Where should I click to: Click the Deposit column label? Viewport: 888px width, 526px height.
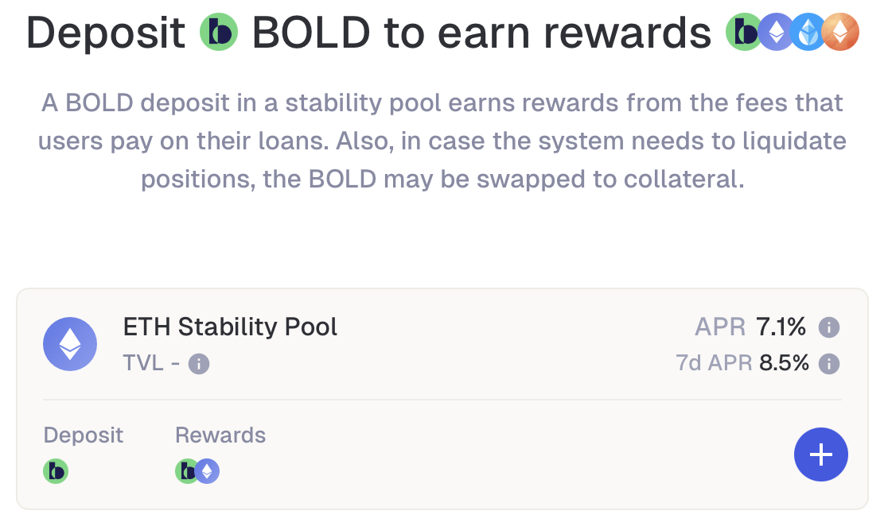pyautogui.click(x=84, y=435)
